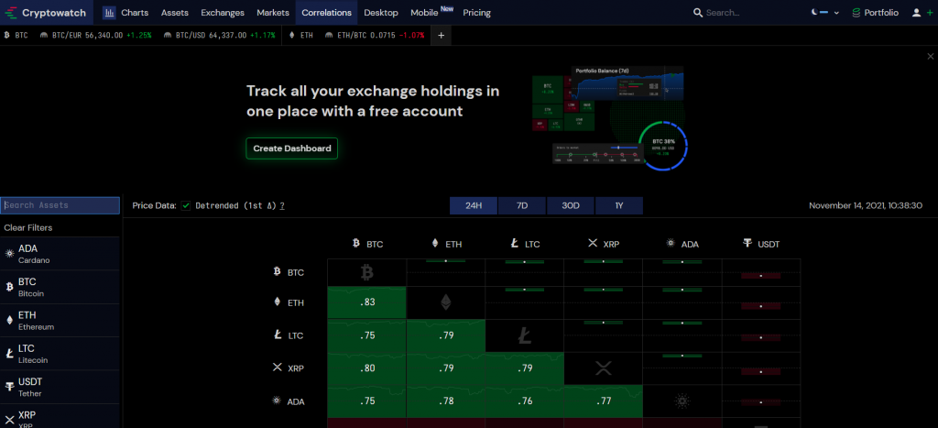Click the search magnifier icon
This screenshot has width=938, height=428.
tap(697, 13)
